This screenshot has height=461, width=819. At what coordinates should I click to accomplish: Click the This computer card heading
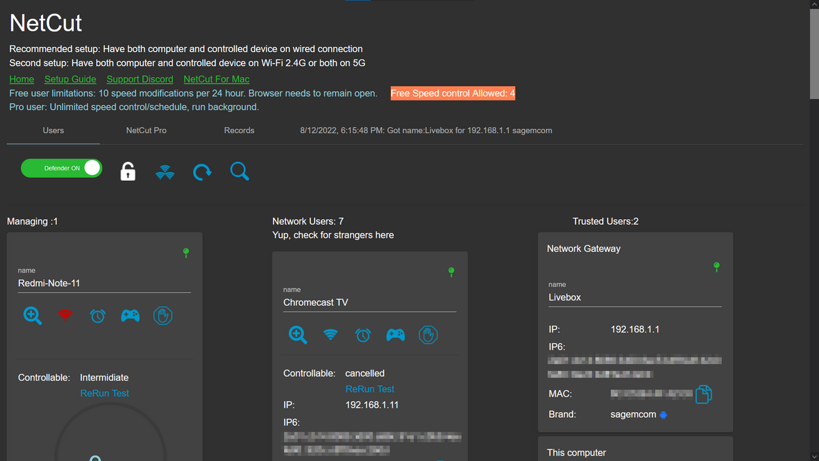click(577, 453)
